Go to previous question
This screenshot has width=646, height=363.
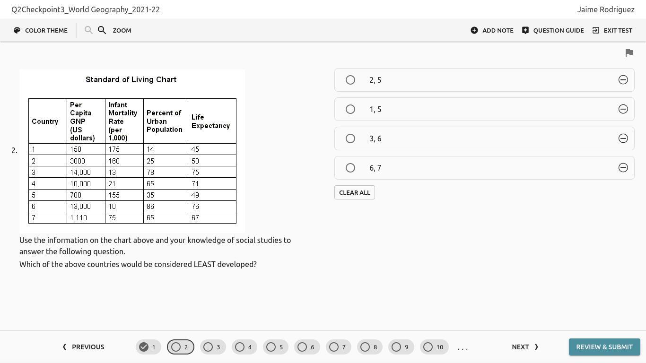click(x=83, y=347)
